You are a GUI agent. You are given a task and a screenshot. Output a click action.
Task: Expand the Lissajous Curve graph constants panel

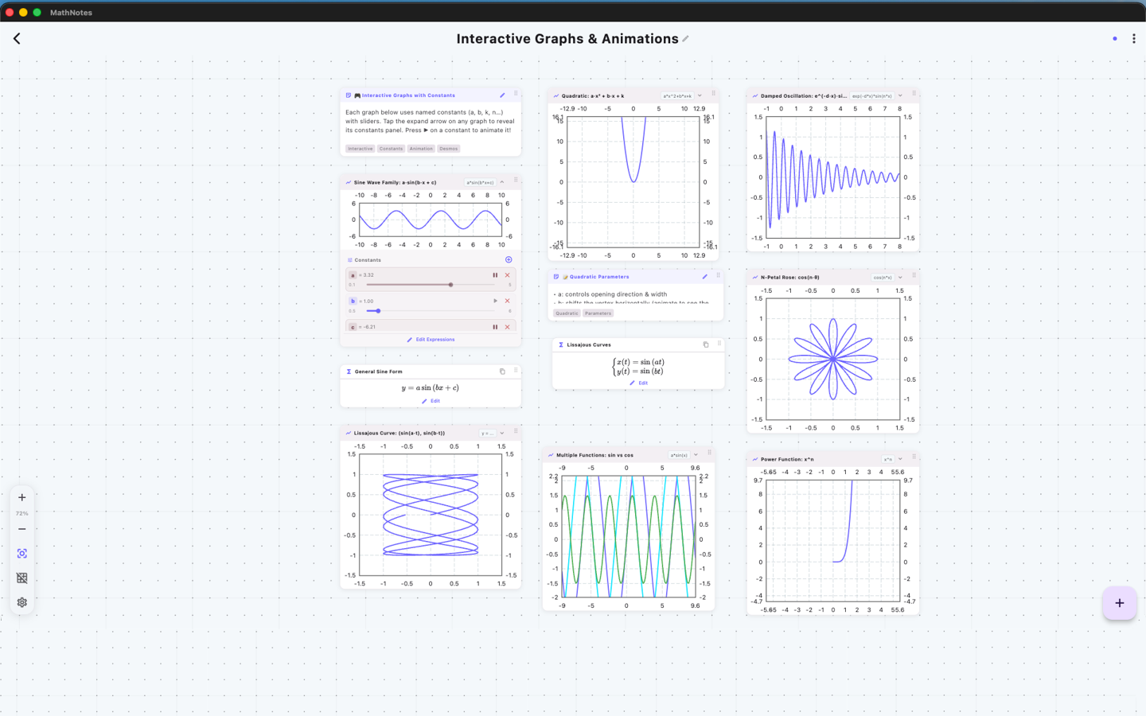click(x=502, y=434)
